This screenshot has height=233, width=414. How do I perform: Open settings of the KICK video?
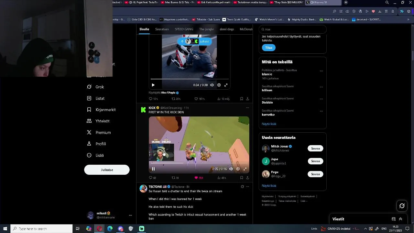point(238,169)
